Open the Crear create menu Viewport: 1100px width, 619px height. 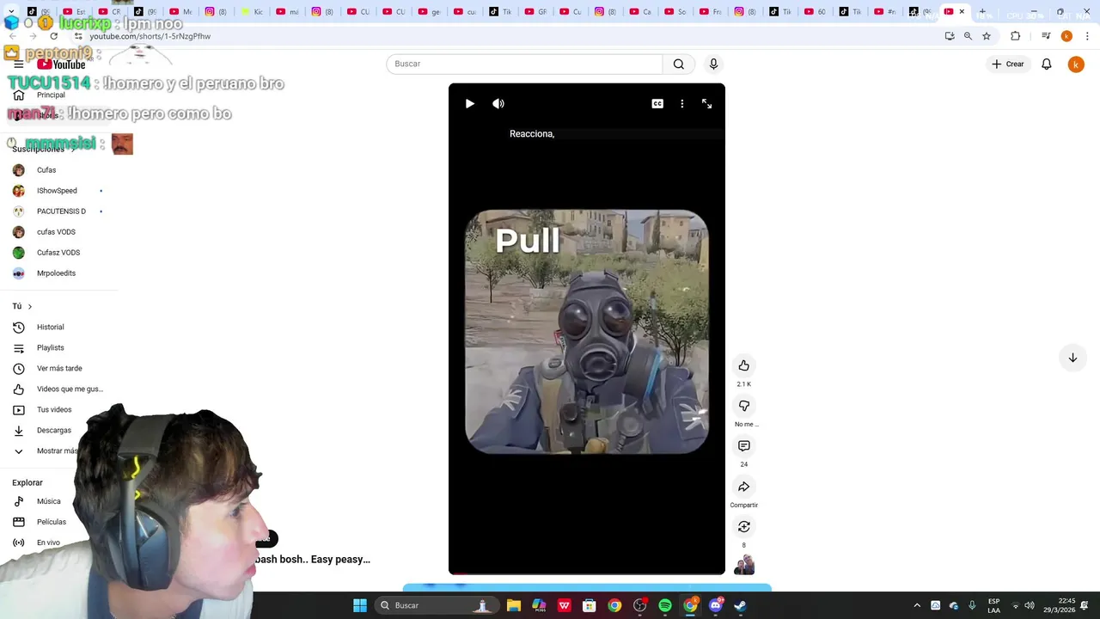1008,64
